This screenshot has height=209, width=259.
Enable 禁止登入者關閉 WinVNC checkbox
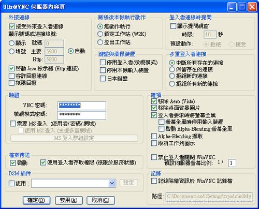point(154,157)
